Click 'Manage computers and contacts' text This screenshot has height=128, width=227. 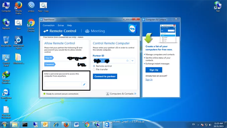pyautogui.click(x=160, y=54)
